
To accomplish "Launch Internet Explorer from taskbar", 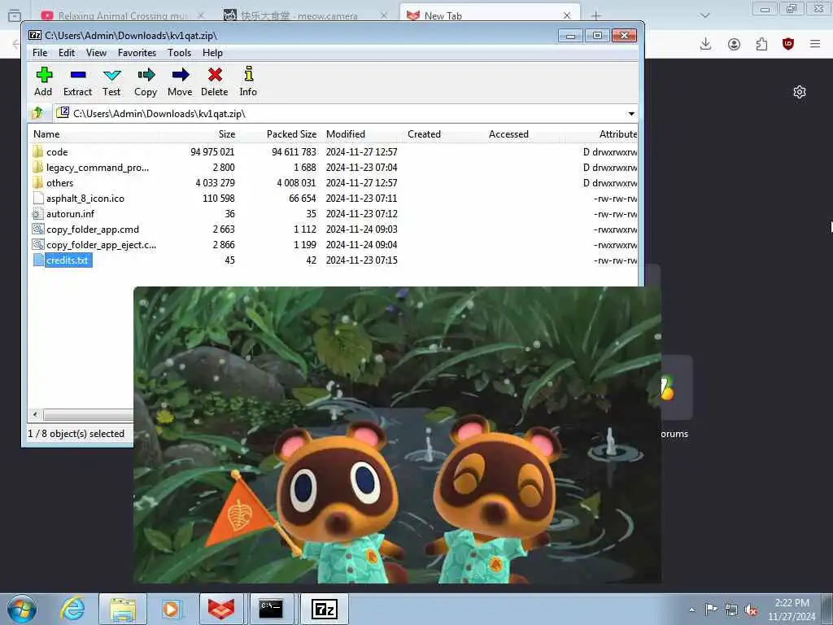I will (x=72, y=609).
